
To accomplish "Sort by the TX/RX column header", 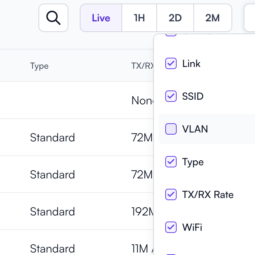I will click(142, 66).
